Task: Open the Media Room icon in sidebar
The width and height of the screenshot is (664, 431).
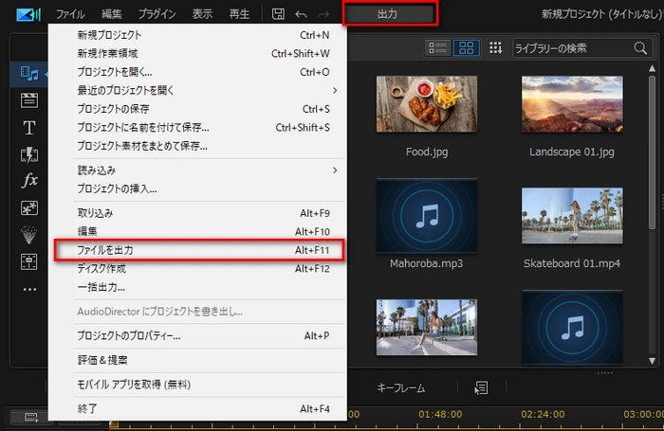Action: tap(28, 73)
